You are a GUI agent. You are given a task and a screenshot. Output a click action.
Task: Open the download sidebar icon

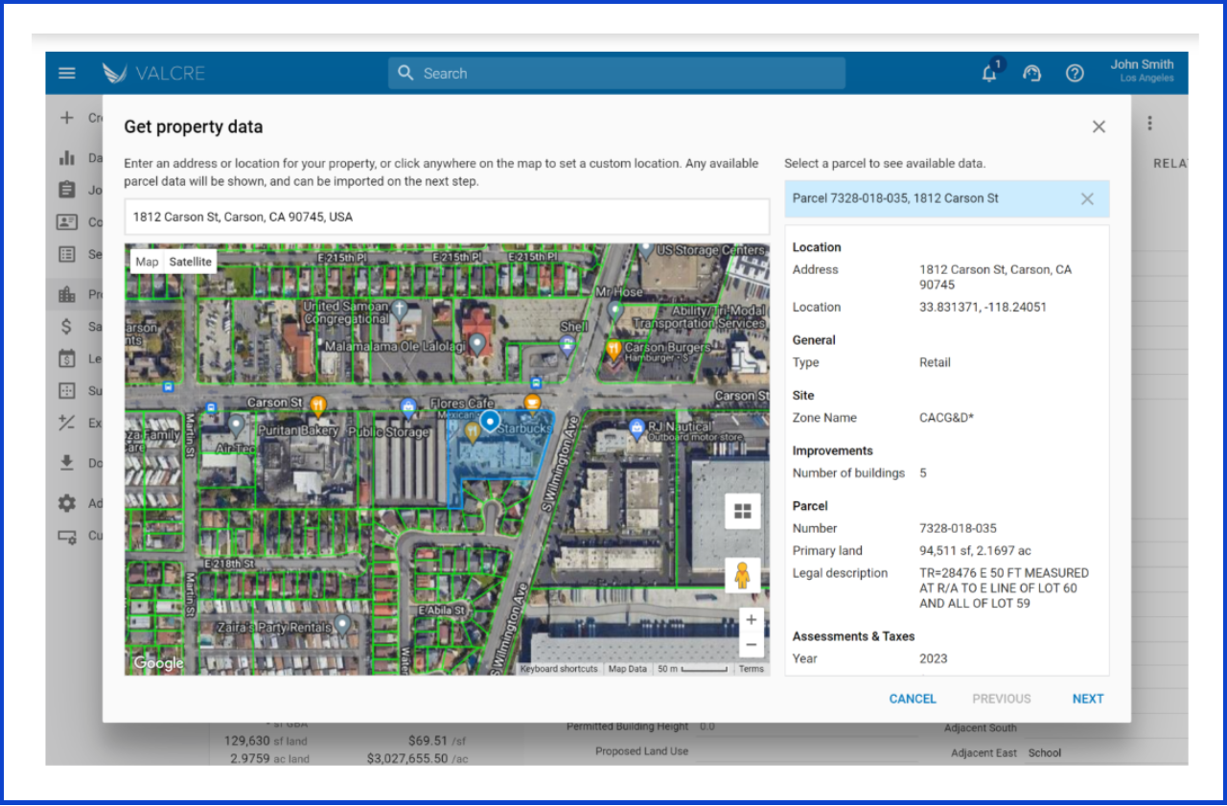(x=66, y=463)
